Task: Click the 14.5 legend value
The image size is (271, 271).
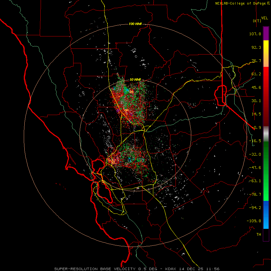Action: coord(256,114)
